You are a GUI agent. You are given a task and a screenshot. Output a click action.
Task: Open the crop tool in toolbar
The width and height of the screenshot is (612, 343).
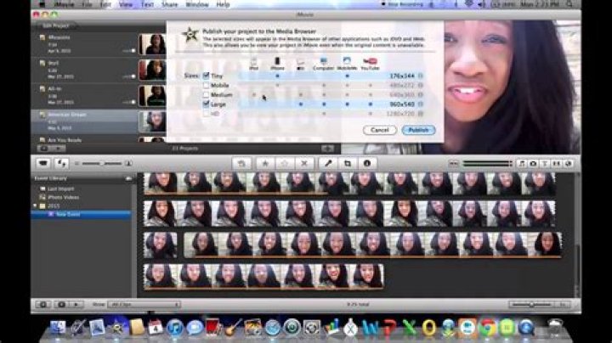[347, 162]
